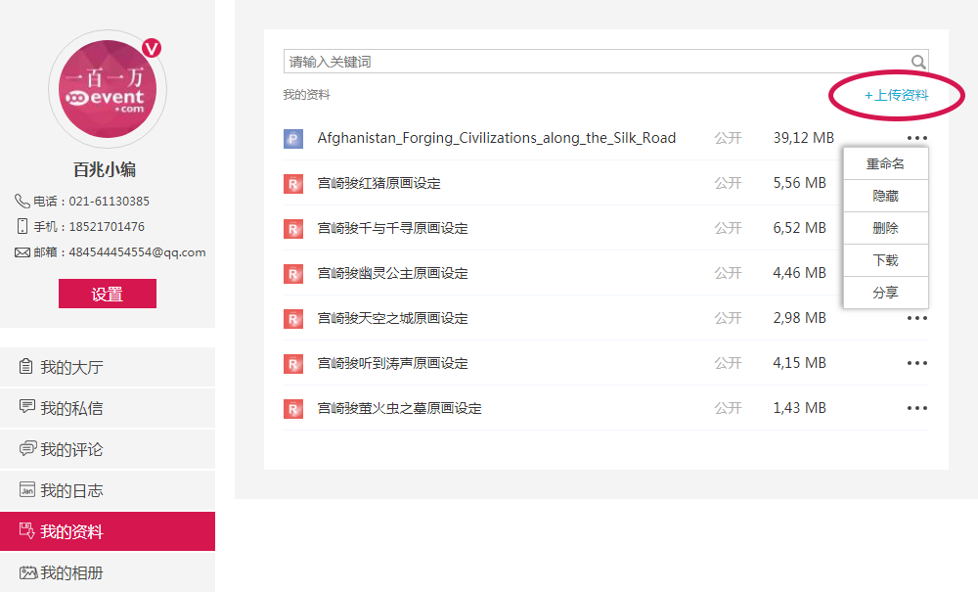Choose 隐藏 from the dropdown menu
The width and height of the screenshot is (978, 592).
(886, 196)
